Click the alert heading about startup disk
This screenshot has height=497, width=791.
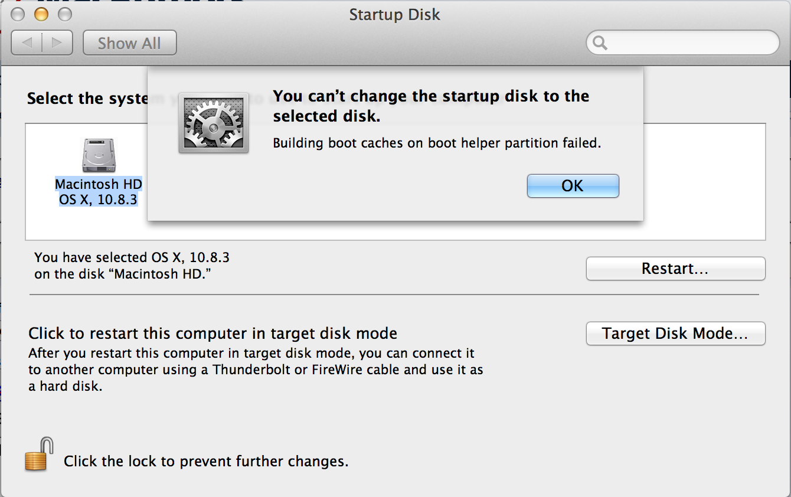click(431, 106)
